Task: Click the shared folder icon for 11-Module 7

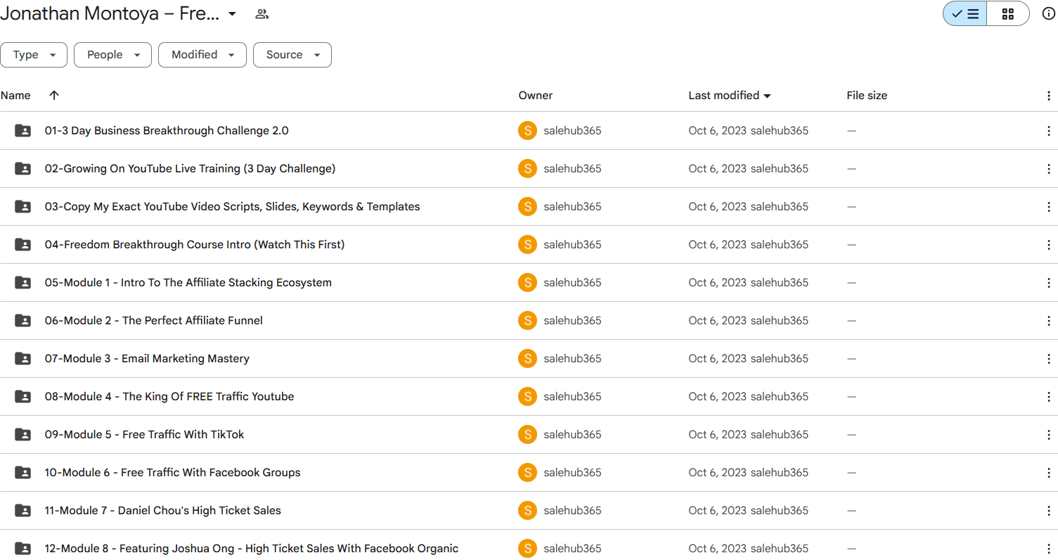Action: [23, 511]
